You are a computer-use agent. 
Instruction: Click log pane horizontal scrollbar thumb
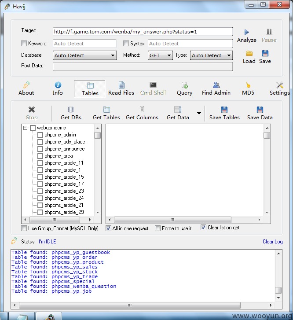pos(130,305)
